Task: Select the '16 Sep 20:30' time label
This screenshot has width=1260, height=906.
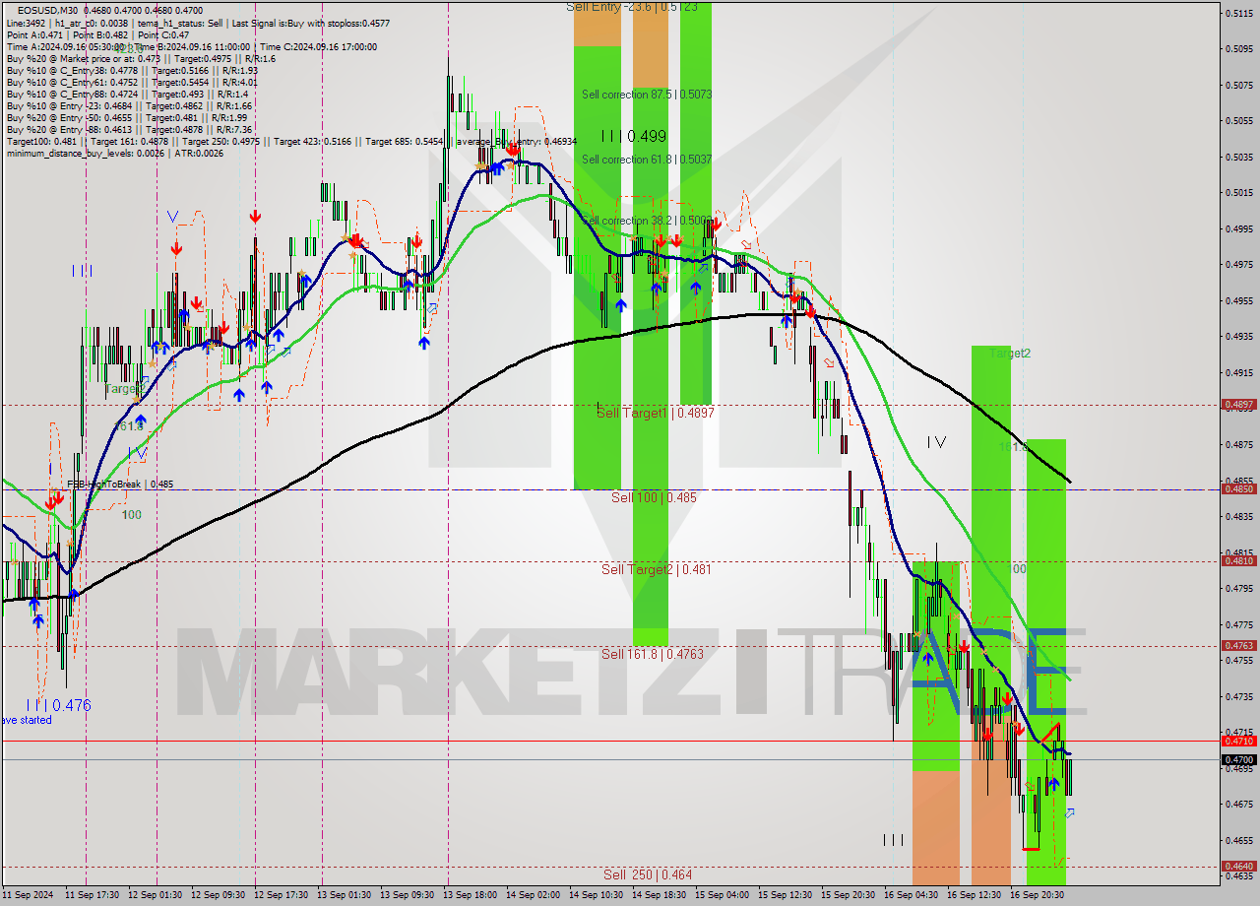Action: [1038, 895]
